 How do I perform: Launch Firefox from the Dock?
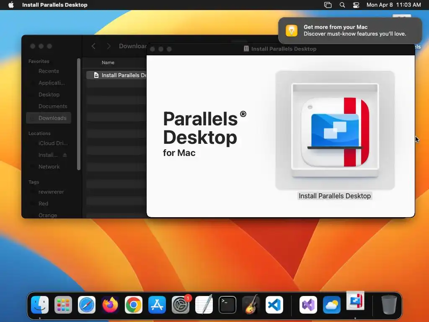click(x=110, y=305)
